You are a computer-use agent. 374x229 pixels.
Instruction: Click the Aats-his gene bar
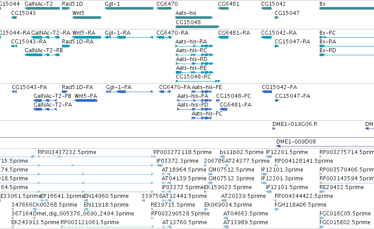click(x=194, y=18)
